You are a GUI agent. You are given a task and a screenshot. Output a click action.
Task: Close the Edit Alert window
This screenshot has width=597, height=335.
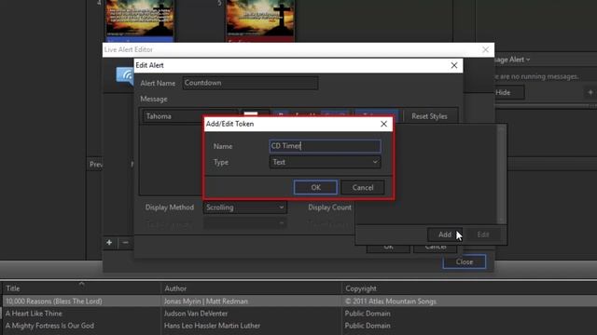(454, 65)
